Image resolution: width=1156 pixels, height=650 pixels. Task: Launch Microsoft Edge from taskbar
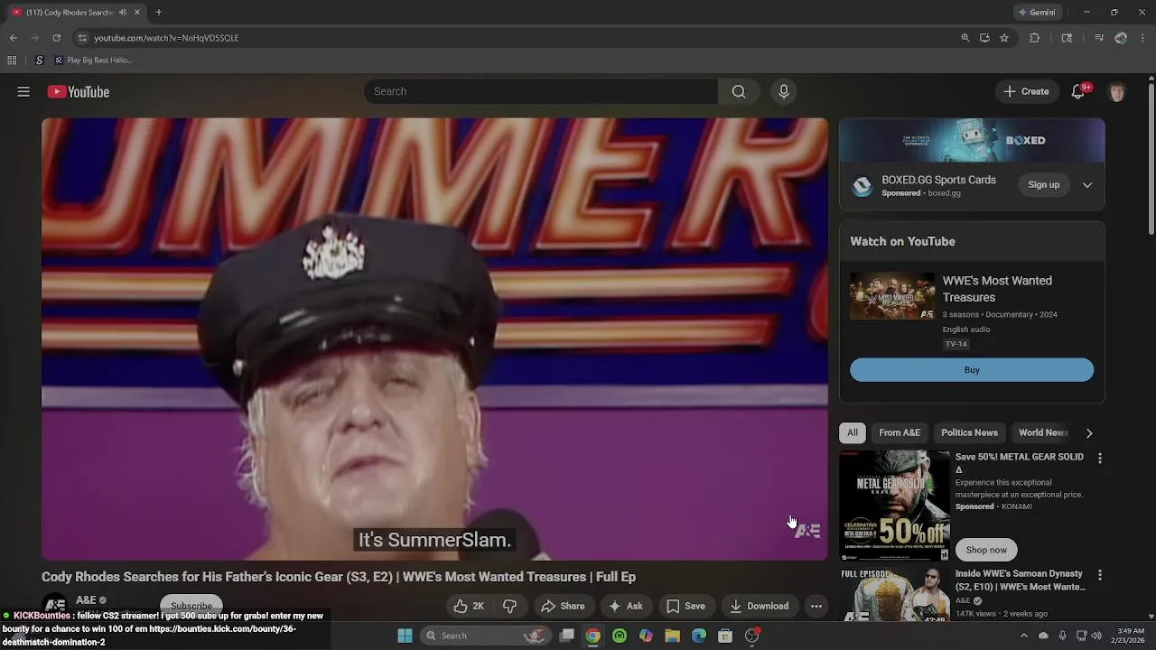pyautogui.click(x=699, y=636)
